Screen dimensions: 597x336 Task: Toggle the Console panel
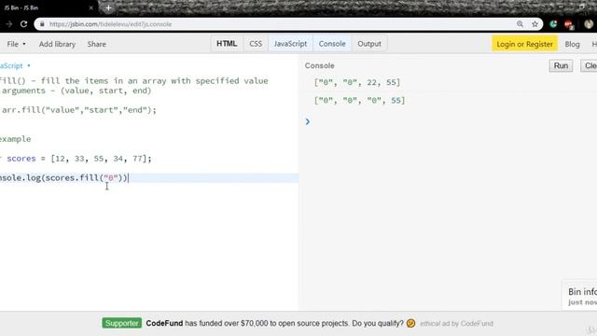[332, 44]
